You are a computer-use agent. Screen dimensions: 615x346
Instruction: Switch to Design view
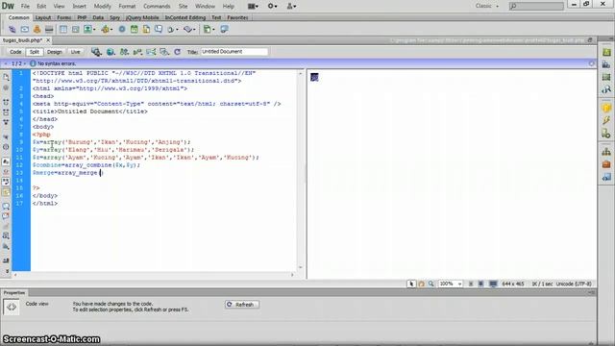coord(55,52)
